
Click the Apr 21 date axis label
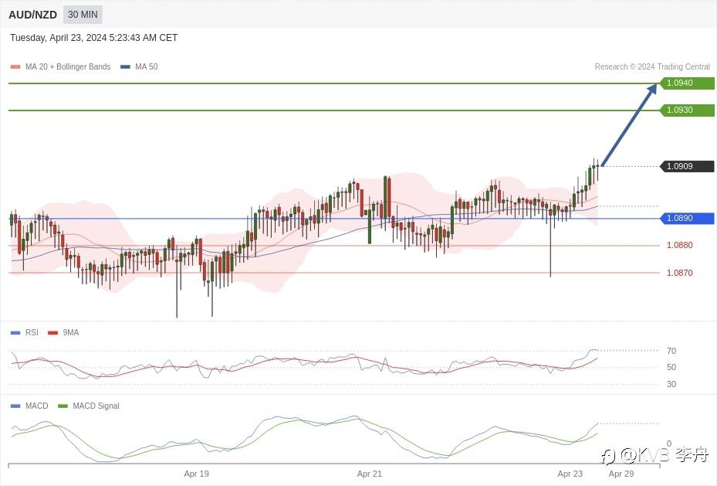[x=369, y=474]
